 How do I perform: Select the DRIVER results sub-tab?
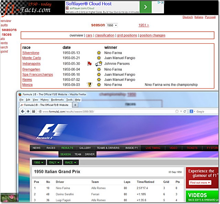click(90, 154)
